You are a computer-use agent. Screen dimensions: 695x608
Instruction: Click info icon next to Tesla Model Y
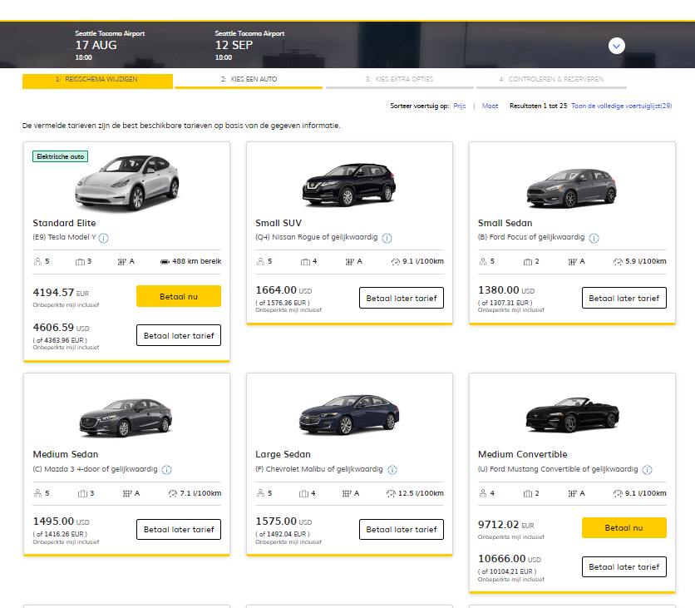pos(104,238)
